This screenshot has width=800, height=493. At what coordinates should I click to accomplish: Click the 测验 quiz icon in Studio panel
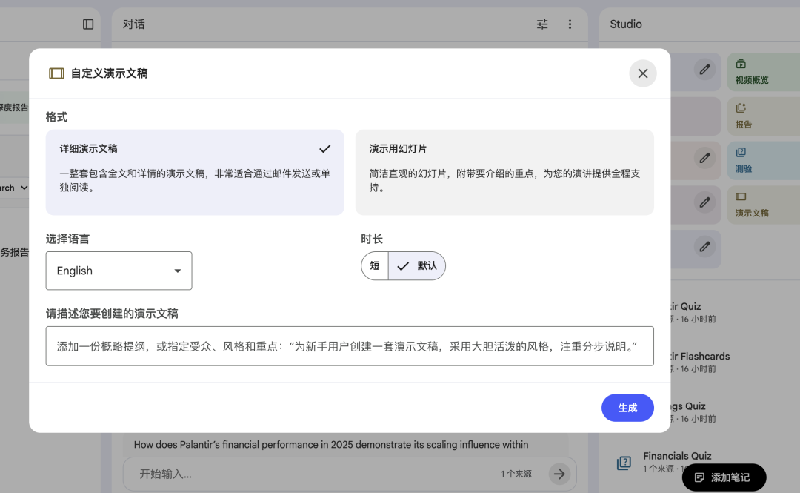740,160
